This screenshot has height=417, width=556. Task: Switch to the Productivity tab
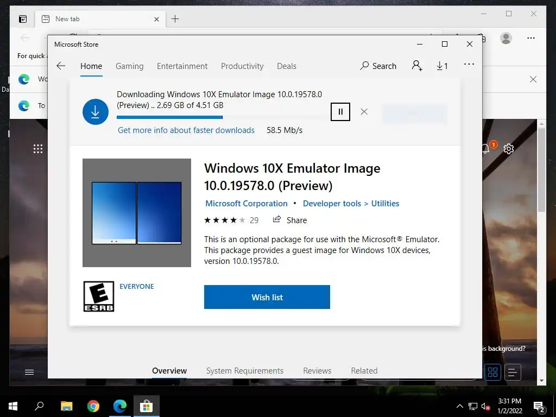(x=242, y=66)
